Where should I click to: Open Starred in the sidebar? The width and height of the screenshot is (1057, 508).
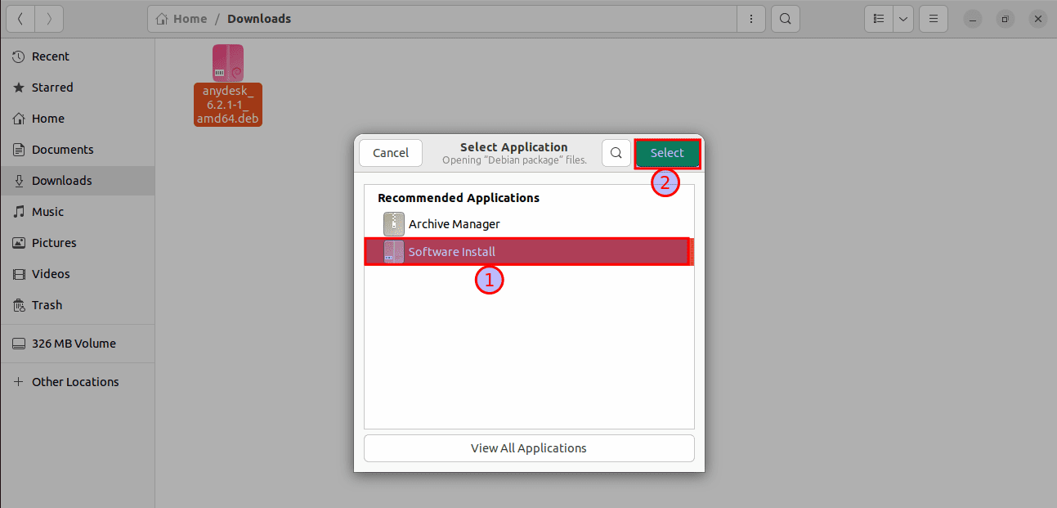[x=77, y=88]
